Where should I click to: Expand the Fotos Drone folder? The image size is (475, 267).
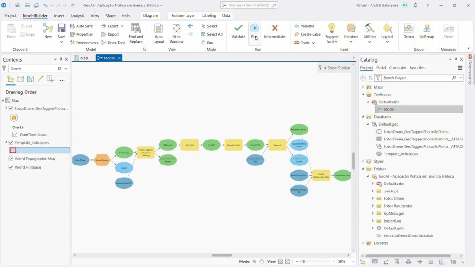(373, 198)
